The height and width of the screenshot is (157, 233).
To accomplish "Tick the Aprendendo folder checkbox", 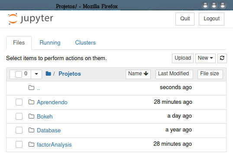I will (x=19, y=102).
